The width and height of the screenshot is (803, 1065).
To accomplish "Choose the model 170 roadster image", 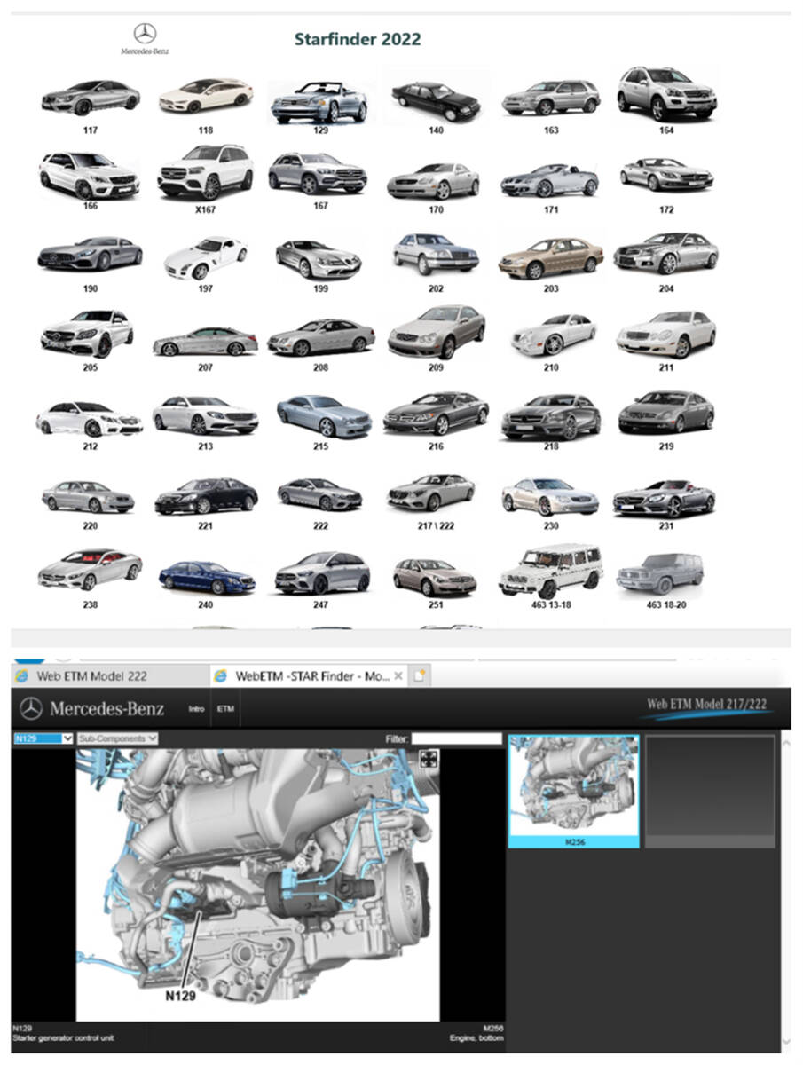I will pos(434,180).
